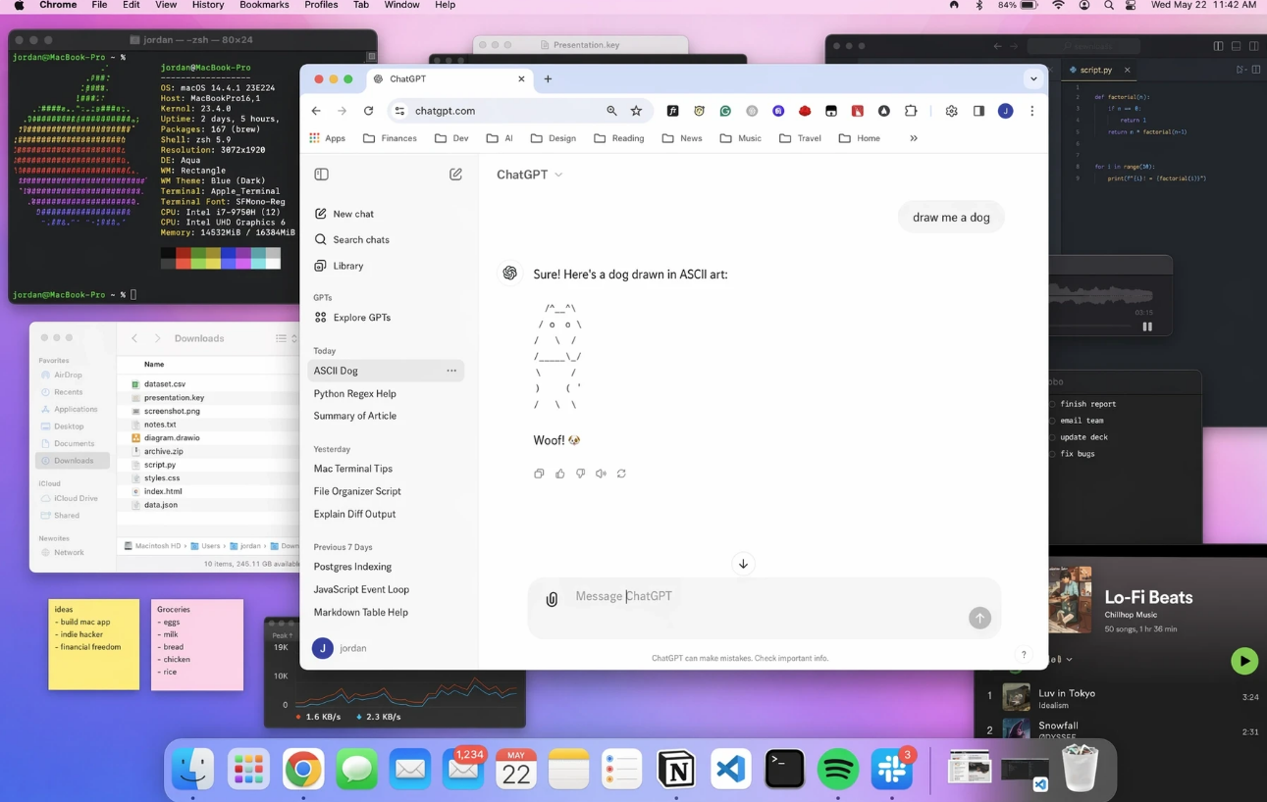Open the ChatGPT help question mark
Viewport: 1267px width, 802px height.
click(1024, 655)
